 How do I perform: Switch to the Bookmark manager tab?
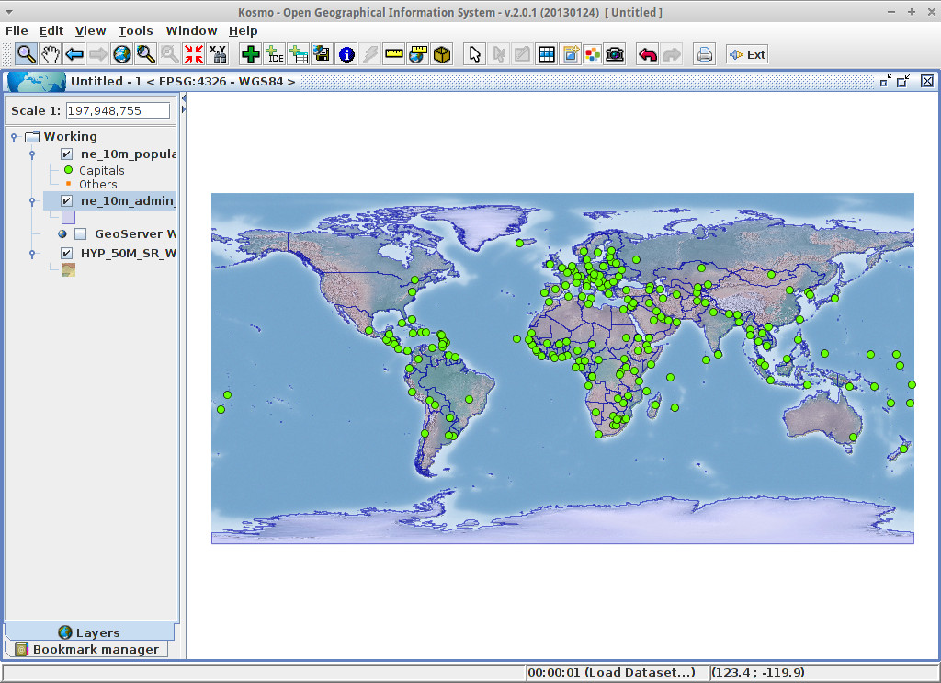pos(87,649)
